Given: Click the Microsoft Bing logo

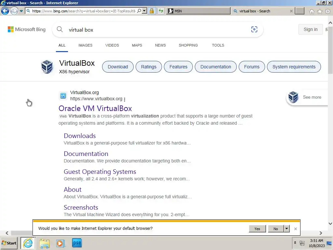Looking at the screenshot, I should [x=27, y=29].
